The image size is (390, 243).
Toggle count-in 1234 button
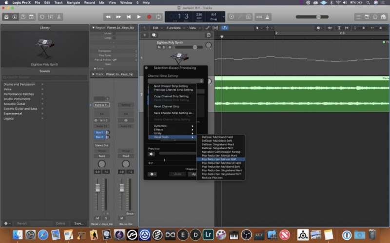click(259, 17)
